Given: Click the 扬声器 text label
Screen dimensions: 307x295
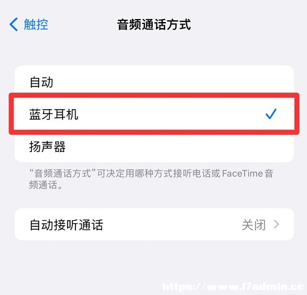Looking at the screenshot, I should point(47,147).
